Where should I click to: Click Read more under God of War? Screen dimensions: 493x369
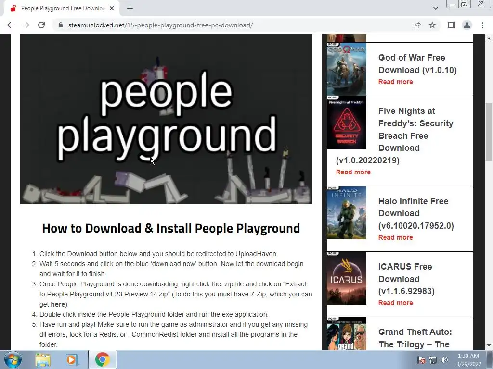(396, 82)
